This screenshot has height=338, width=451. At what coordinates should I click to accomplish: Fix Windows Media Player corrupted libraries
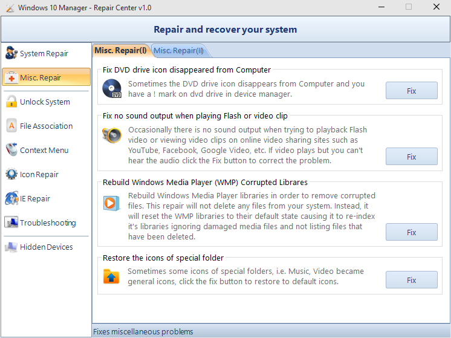tap(411, 232)
